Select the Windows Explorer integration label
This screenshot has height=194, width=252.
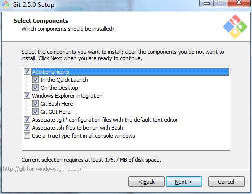click(67, 96)
